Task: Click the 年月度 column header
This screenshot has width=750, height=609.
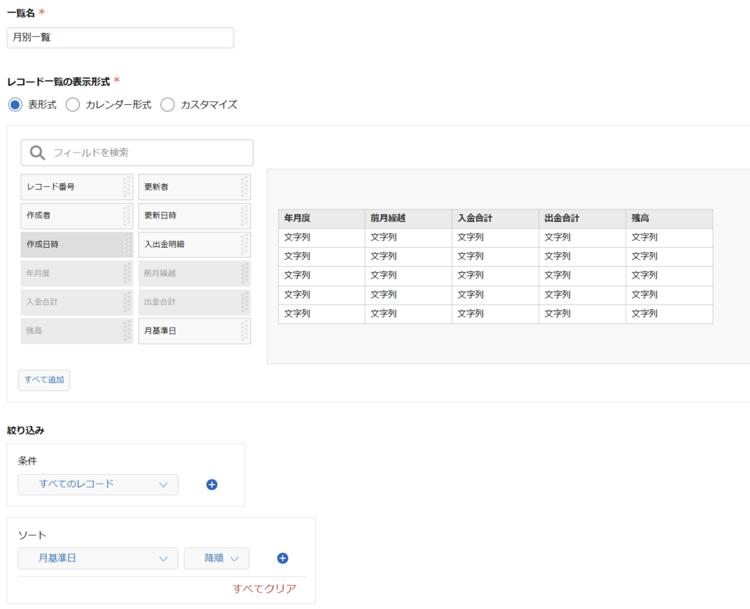Action: (322, 218)
